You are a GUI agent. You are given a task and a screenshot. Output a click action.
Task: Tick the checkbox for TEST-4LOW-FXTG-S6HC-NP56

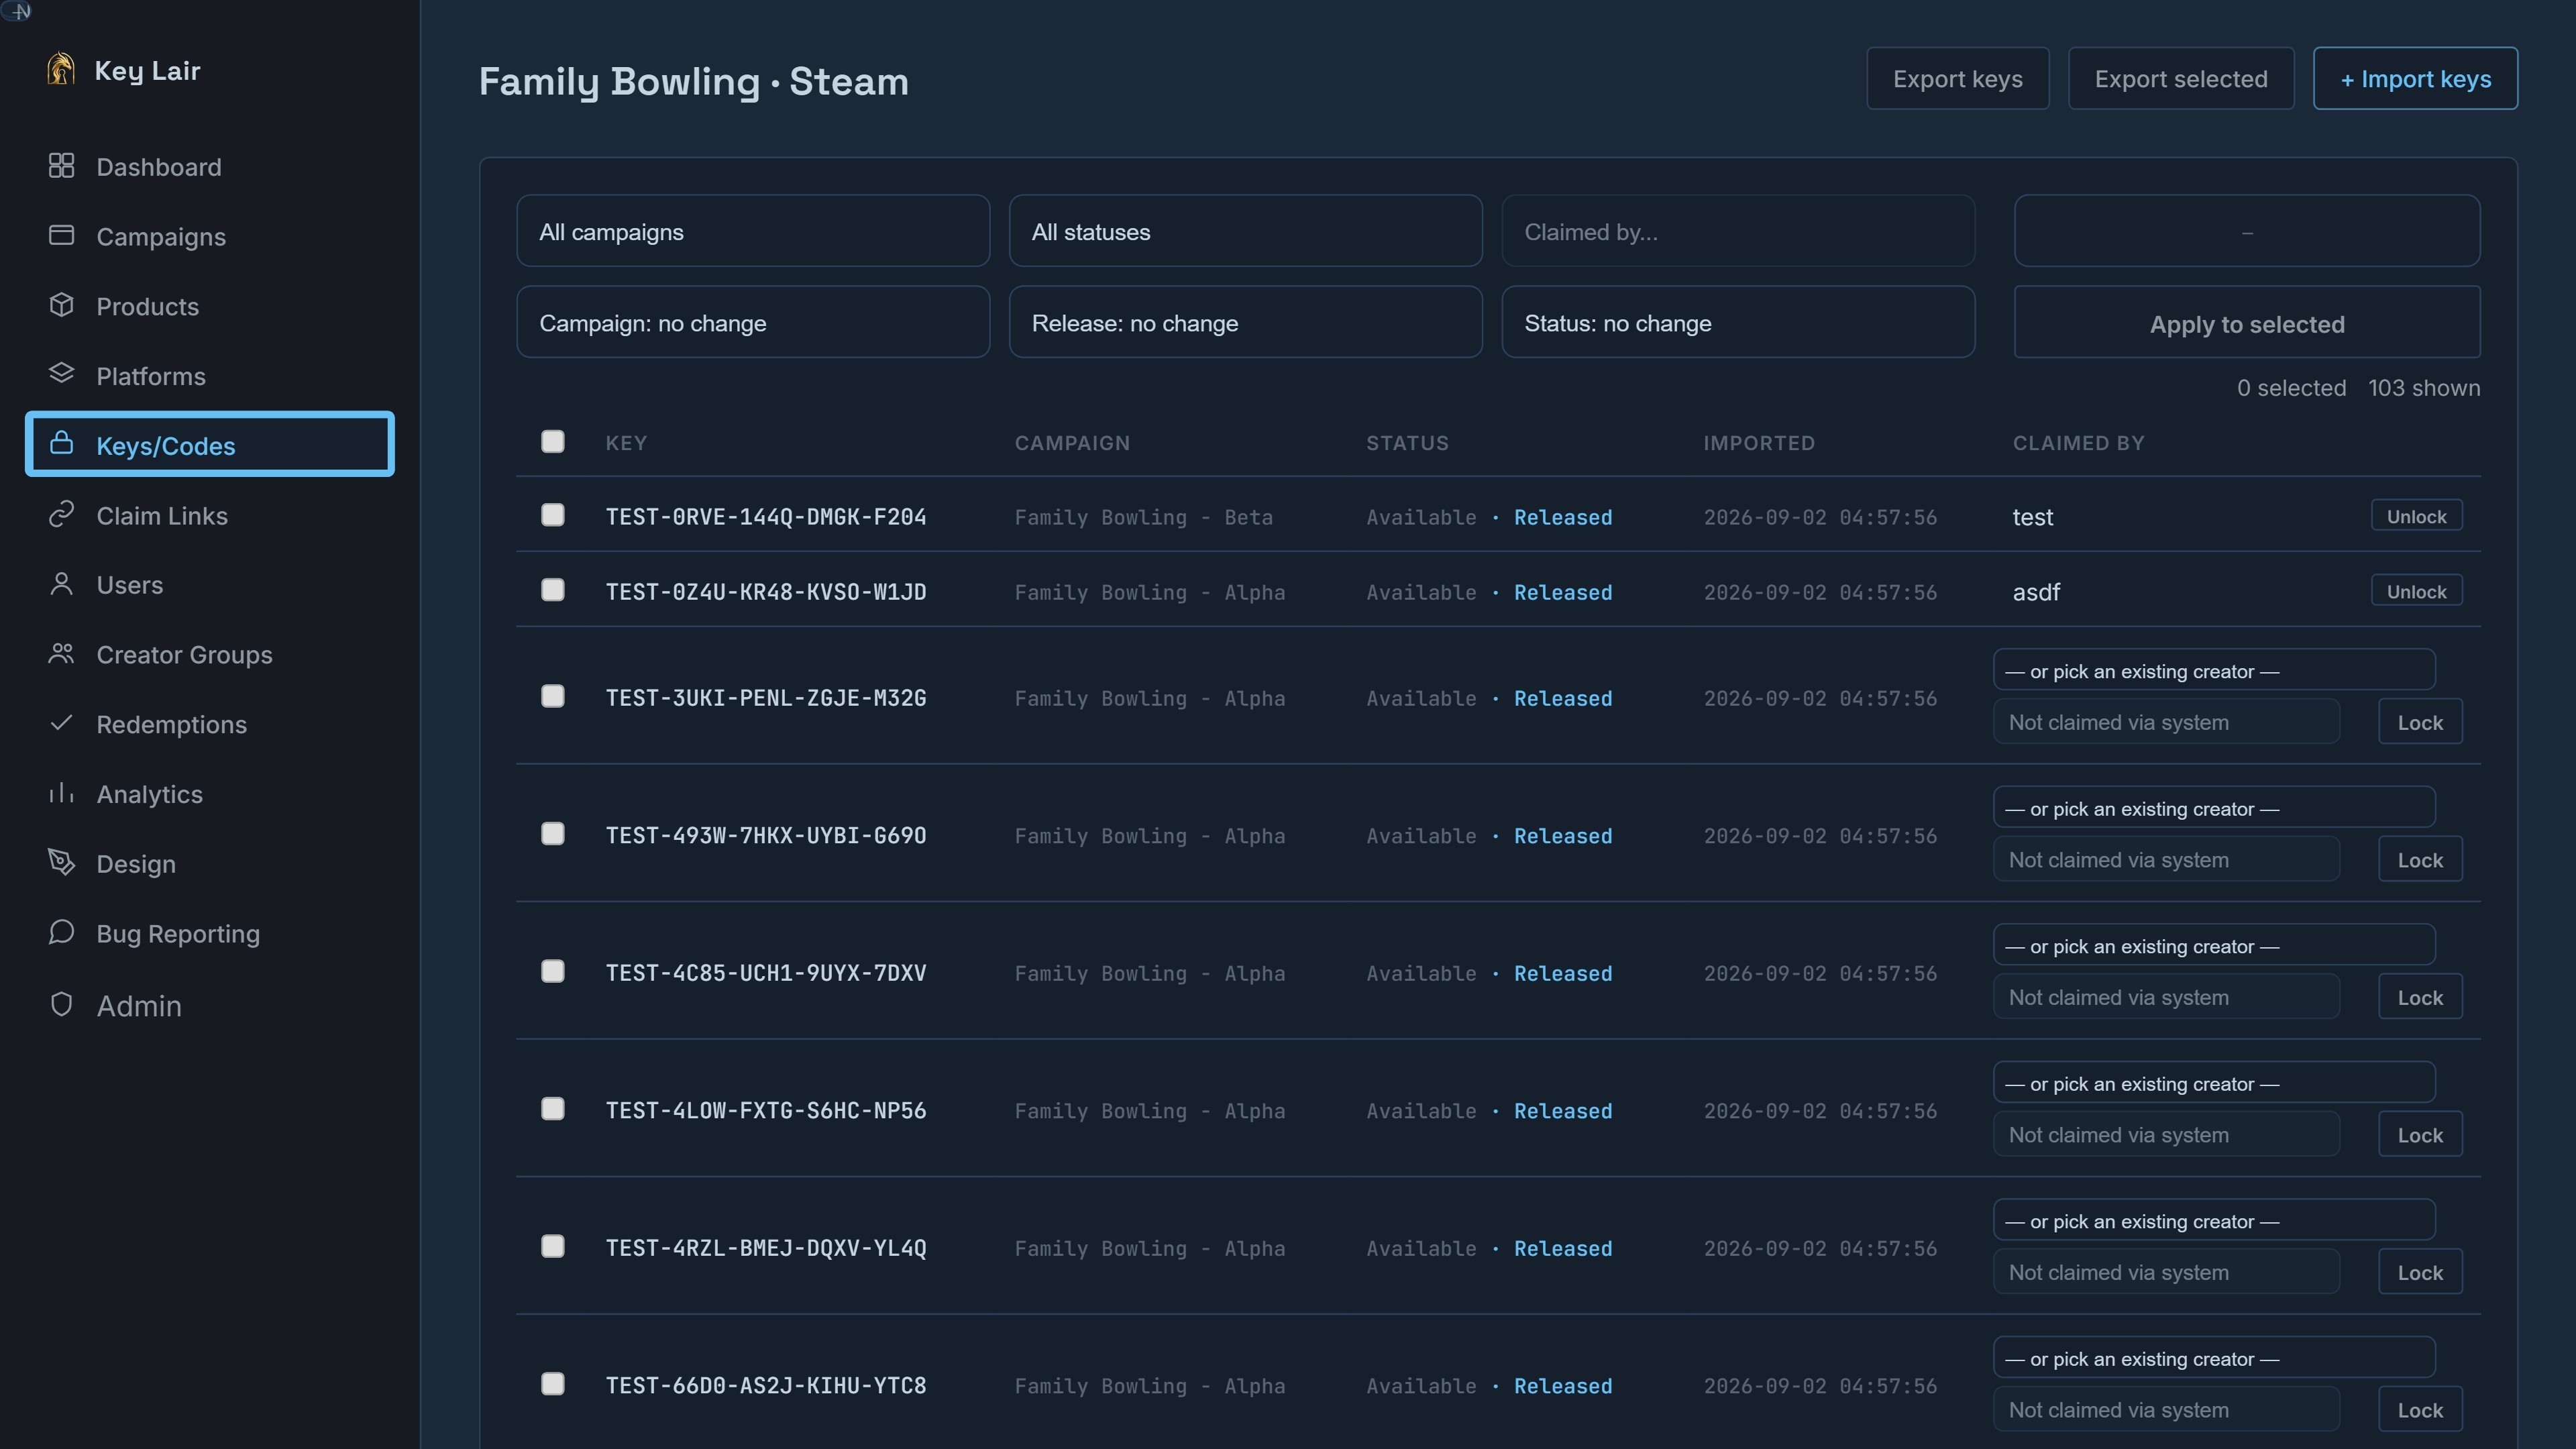552,1109
